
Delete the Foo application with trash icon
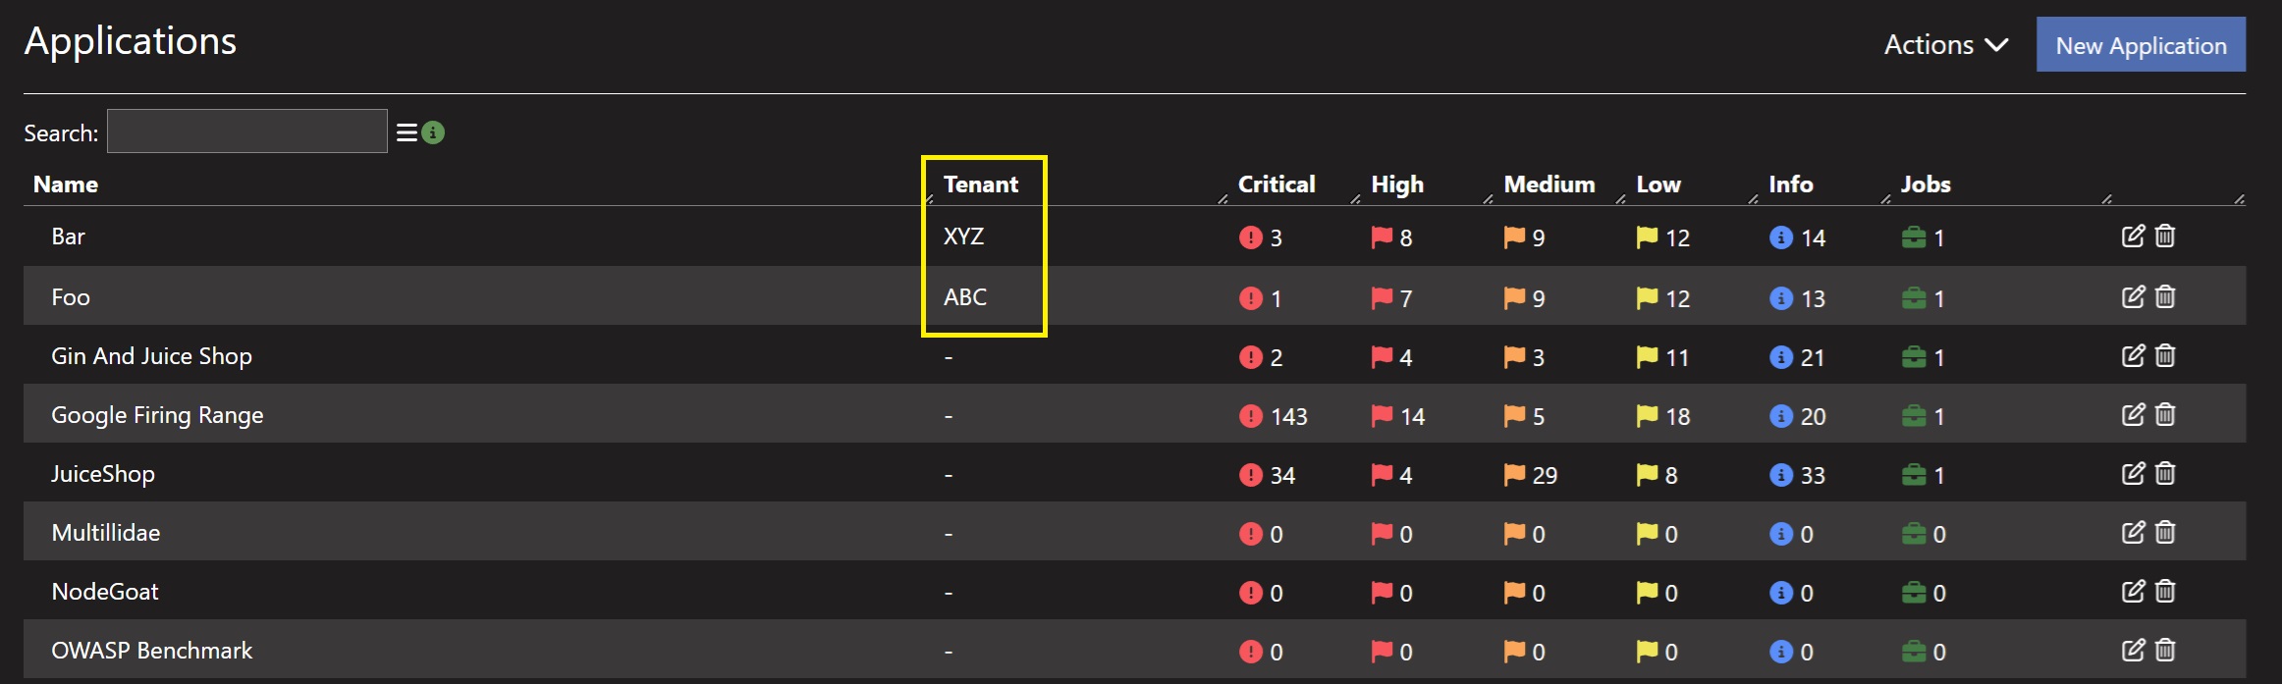(x=2165, y=296)
